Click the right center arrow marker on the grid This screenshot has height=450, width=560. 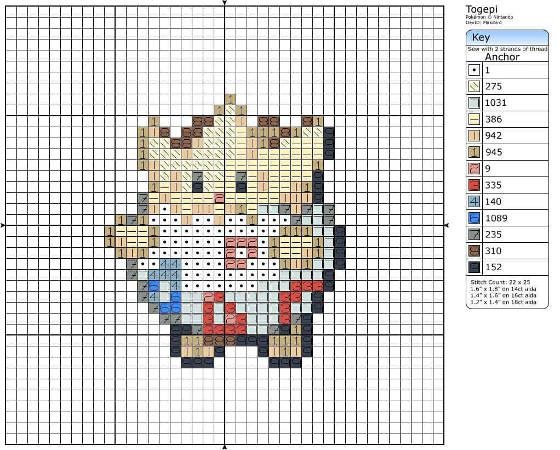click(x=447, y=225)
